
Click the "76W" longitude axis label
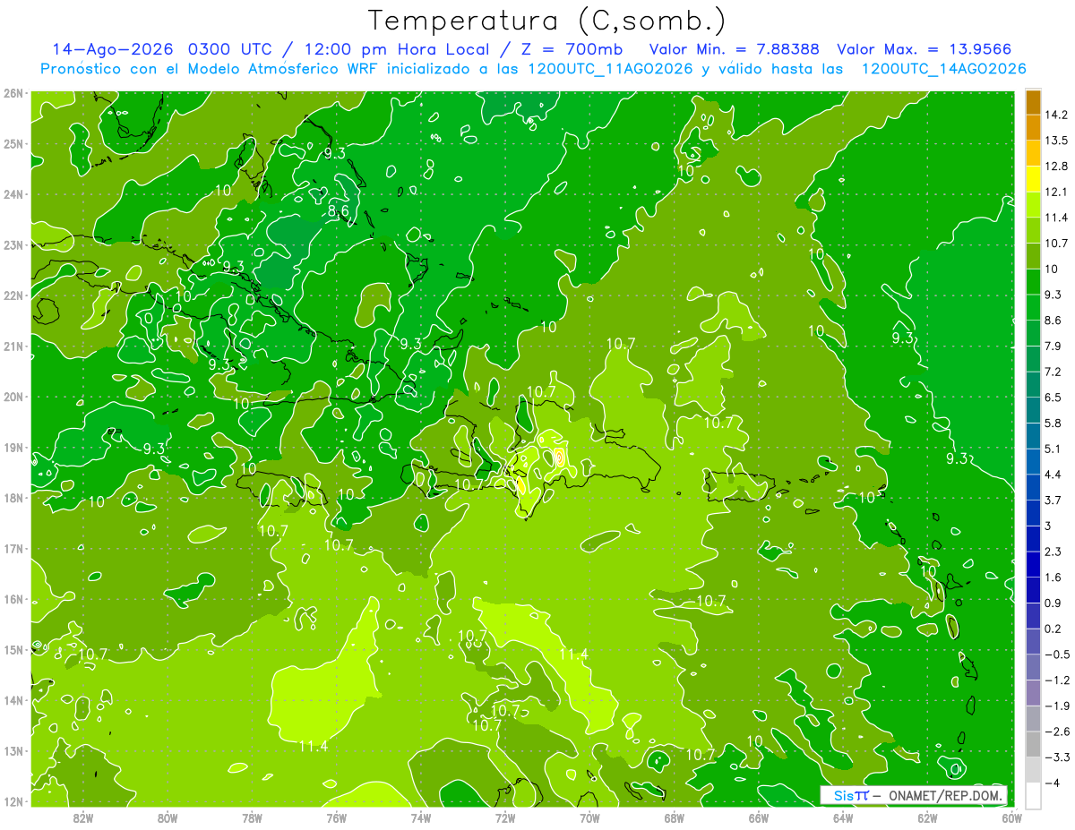point(336,817)
